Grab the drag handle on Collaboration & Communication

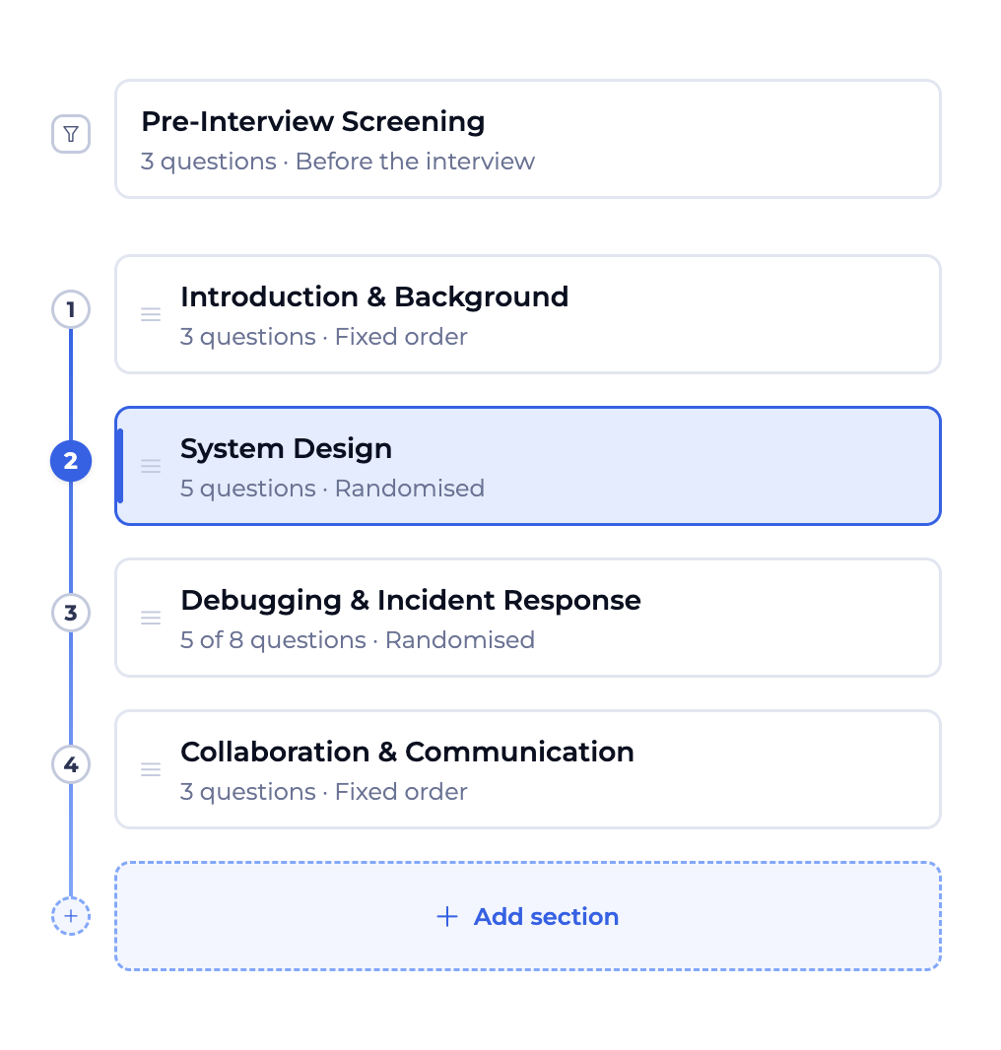pos(151,769)
